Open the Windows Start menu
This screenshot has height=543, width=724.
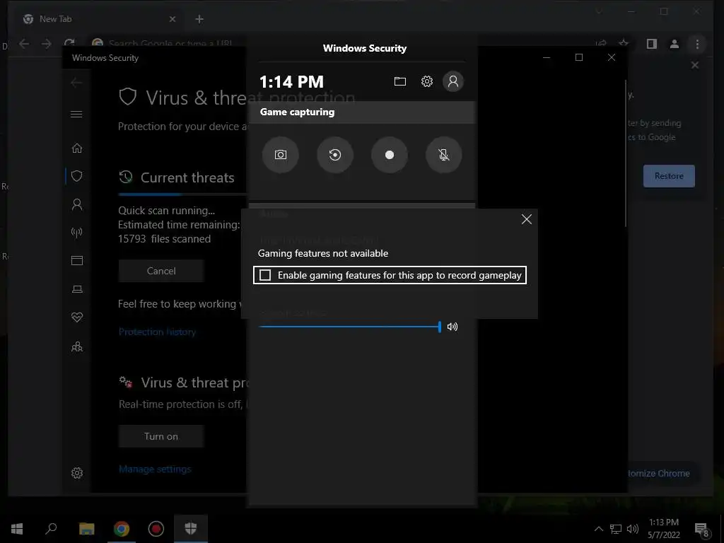[x=17, y=529]
